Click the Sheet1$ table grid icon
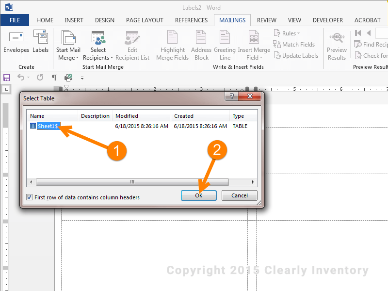 pyautogui.click(x=33, y=126)
